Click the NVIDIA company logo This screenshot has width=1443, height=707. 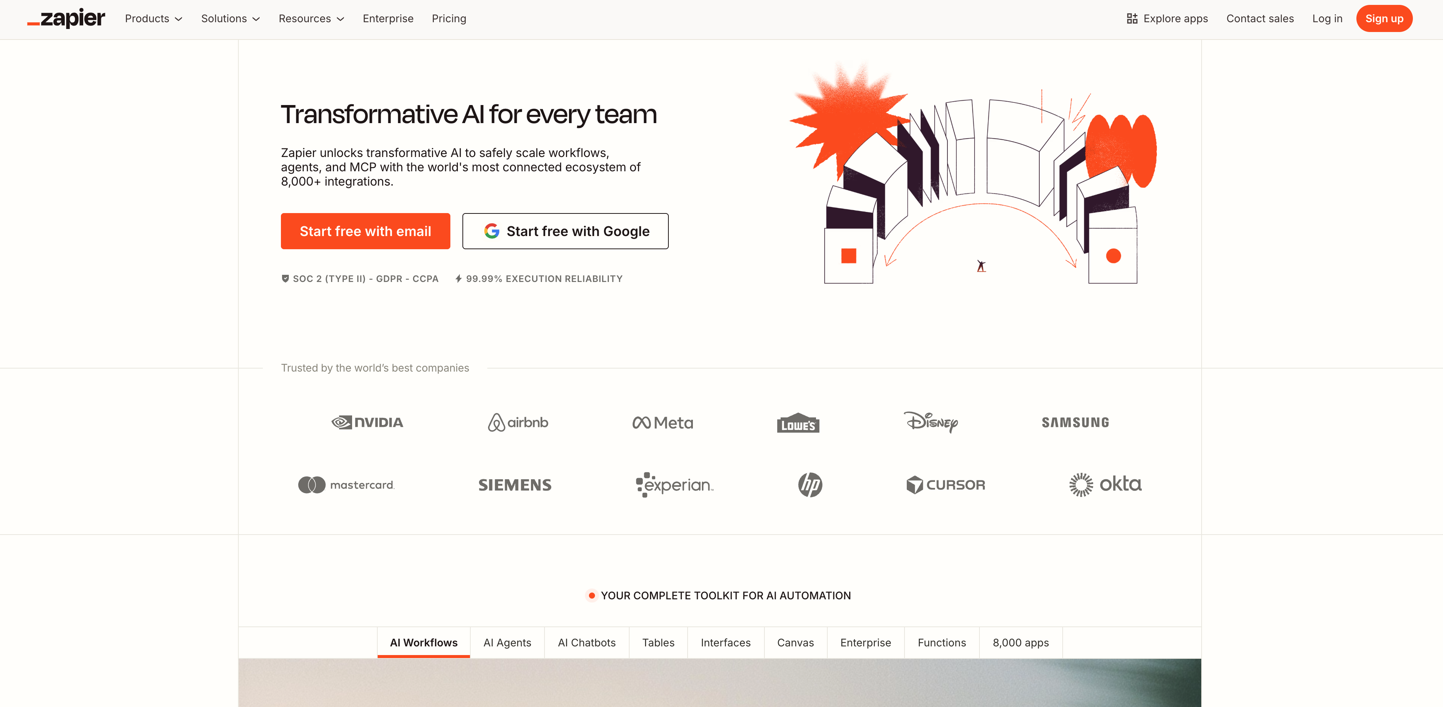tap(368, 422)
